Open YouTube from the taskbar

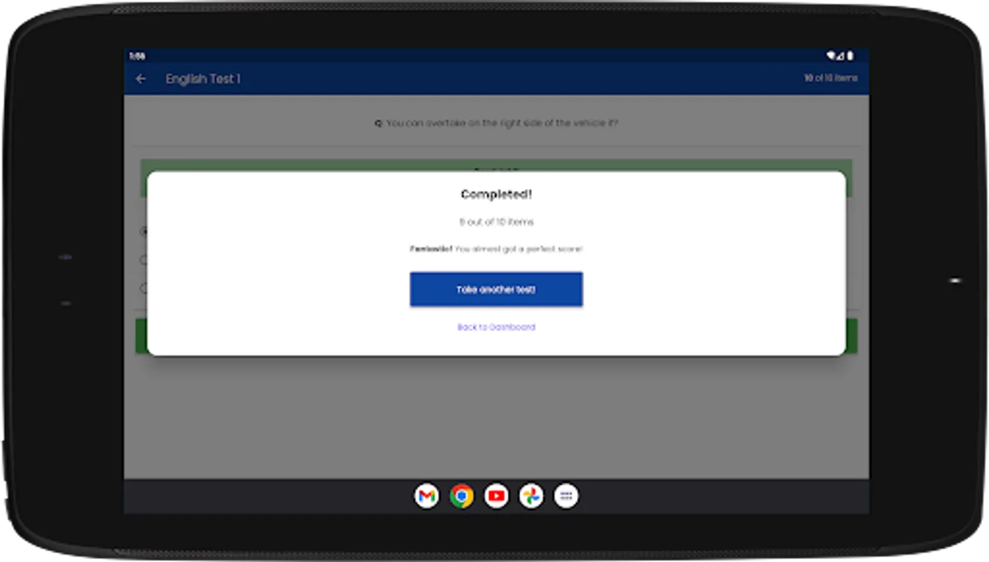pyautogui.click(x=496, y=496)
